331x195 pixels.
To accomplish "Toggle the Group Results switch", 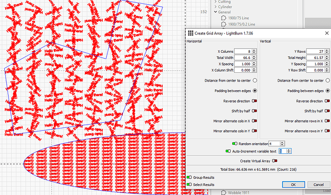I will 189,177.
